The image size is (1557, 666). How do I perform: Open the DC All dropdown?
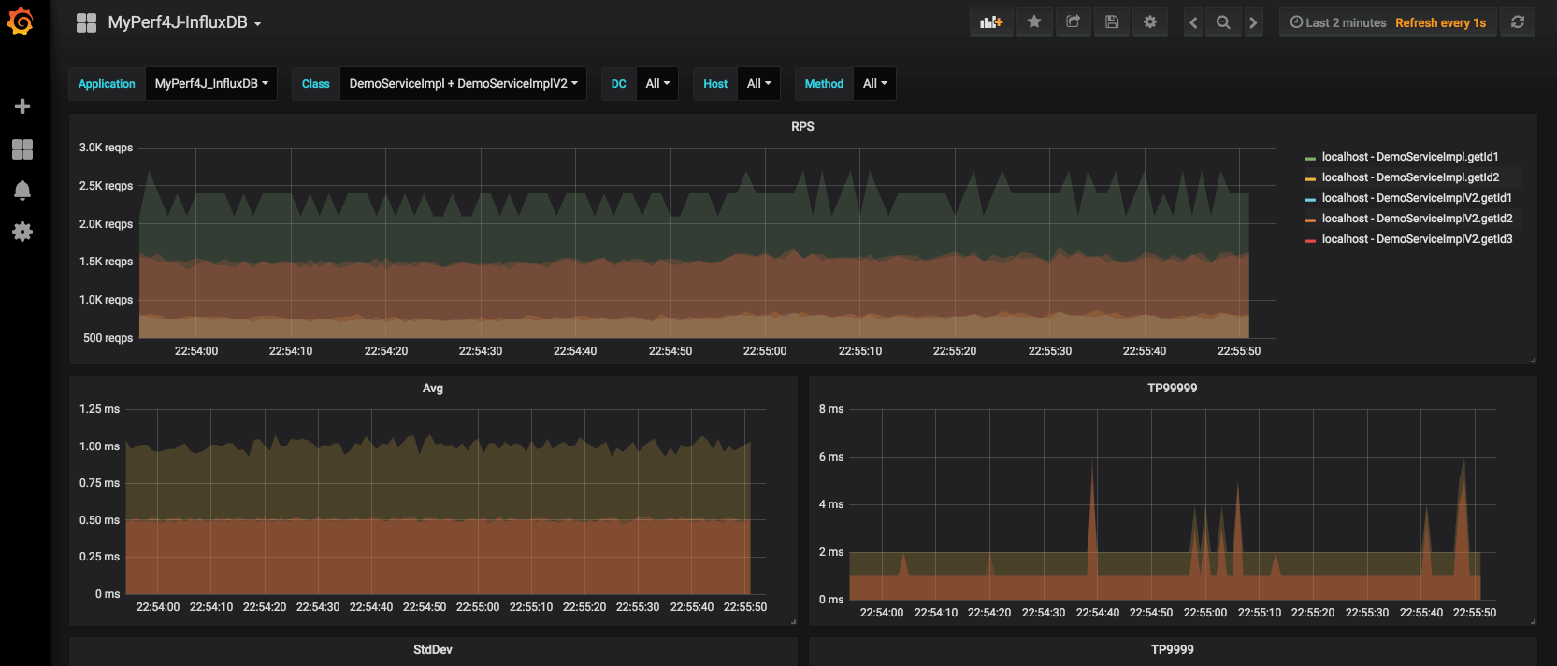[x=657, y=84]
